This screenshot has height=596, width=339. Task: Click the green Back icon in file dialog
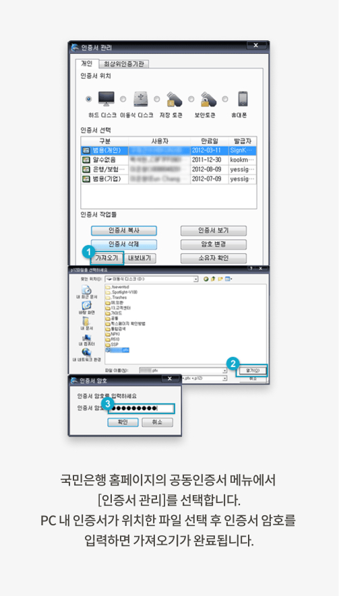click(206, 279)
